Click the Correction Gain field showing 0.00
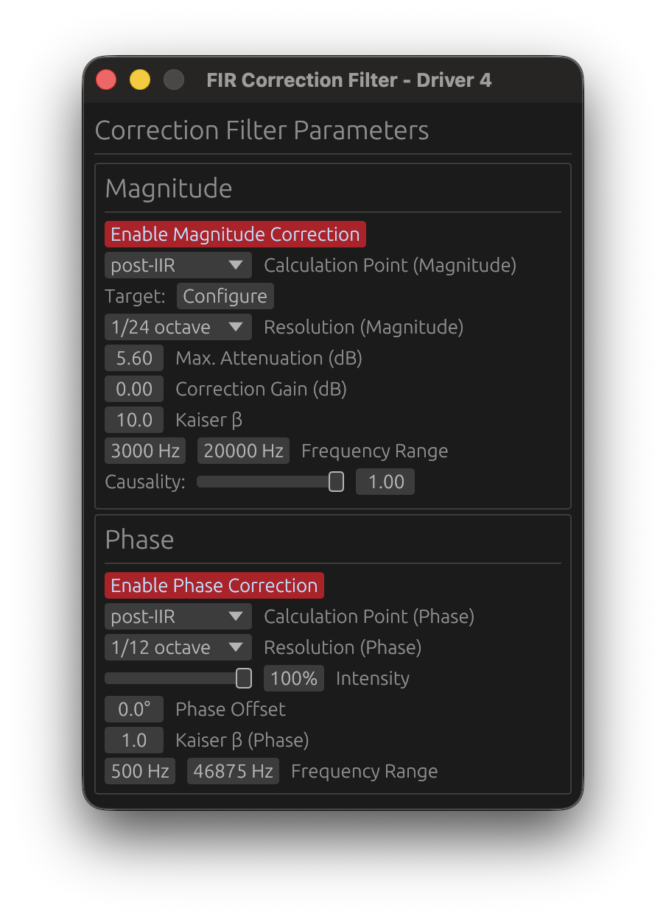 click(x=133, y=389)
